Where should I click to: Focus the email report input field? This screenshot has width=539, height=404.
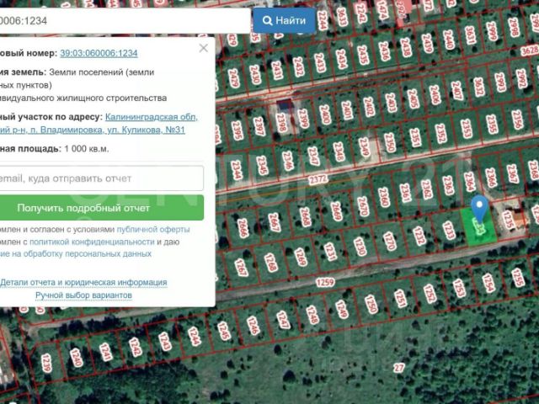pyautogui.click(x=101, y=178)
